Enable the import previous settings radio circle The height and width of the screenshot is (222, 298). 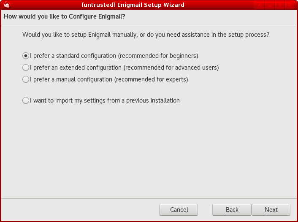[26, 100]
